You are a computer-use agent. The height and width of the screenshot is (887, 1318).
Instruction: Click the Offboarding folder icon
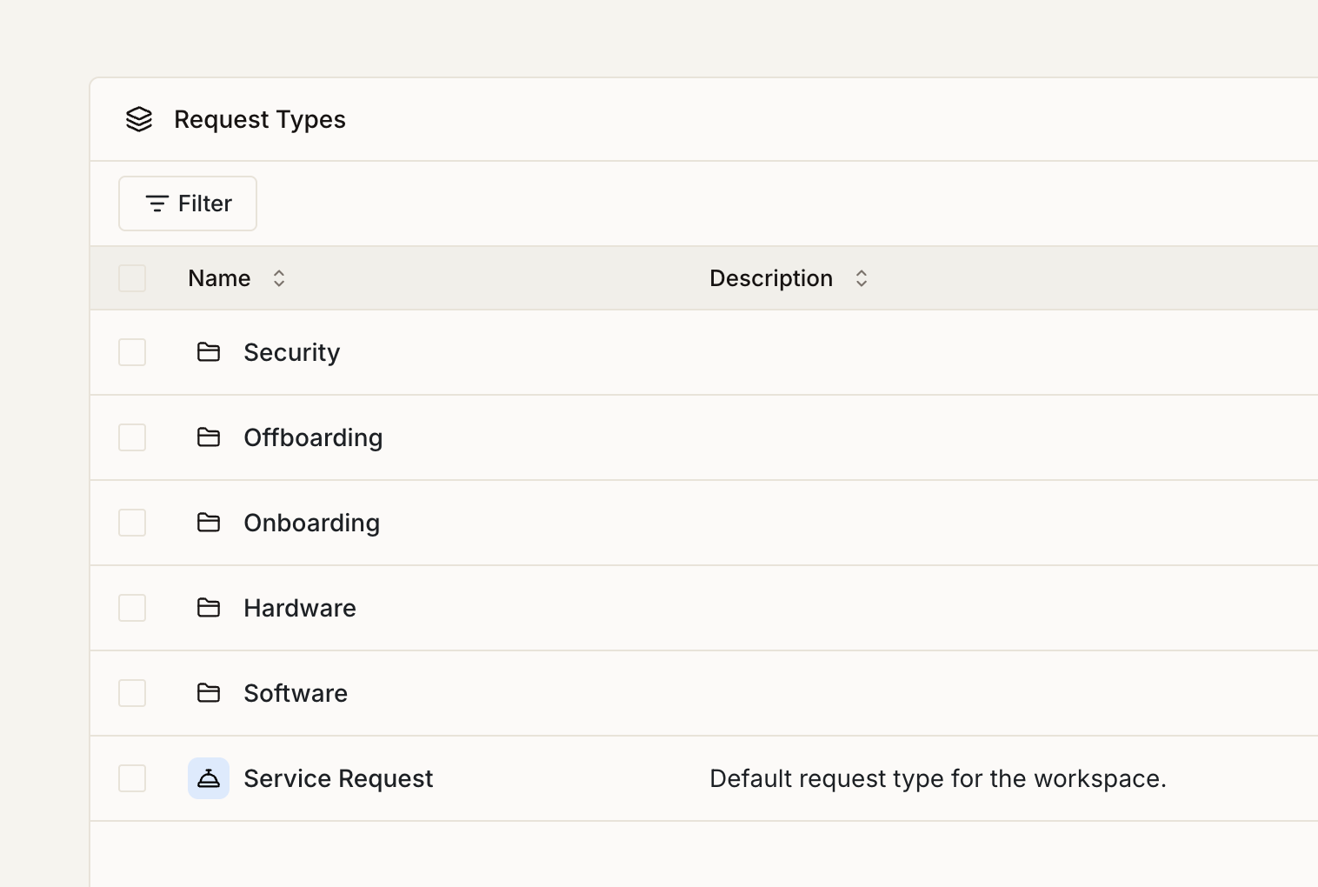point(209,437)
